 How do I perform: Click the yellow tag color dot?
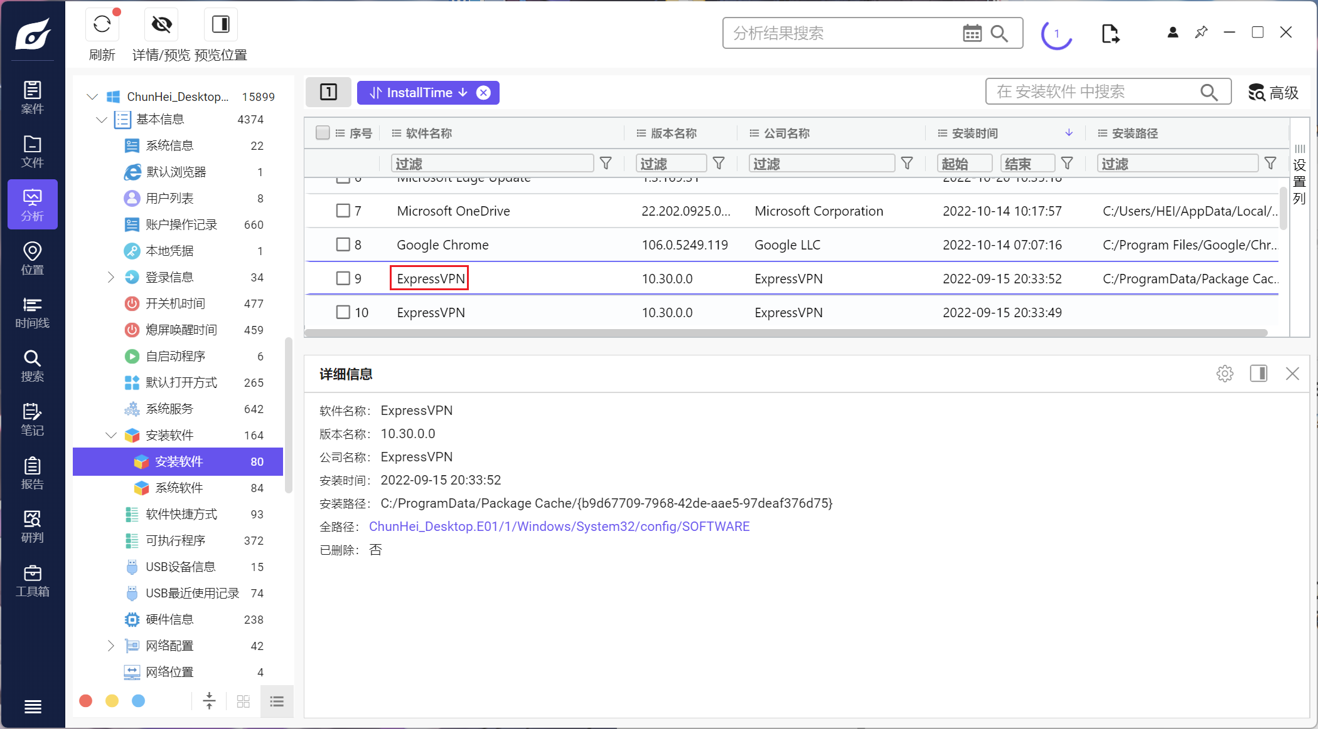[x=112, y=701]
